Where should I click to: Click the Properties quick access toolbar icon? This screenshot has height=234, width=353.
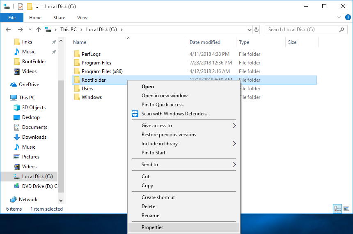[21, 7]
